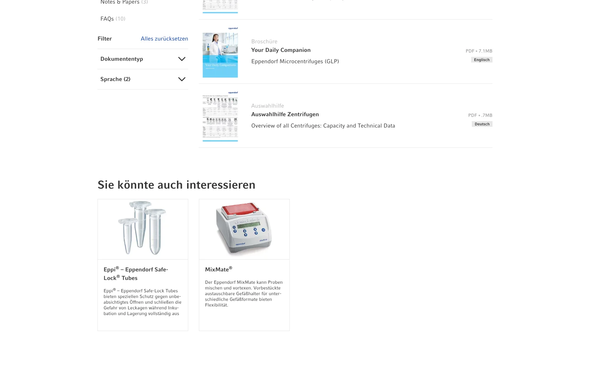Open Your Daily Companion brochure thumbnail
The width and height of the screenshot is (590, 368).
[220, 52]
